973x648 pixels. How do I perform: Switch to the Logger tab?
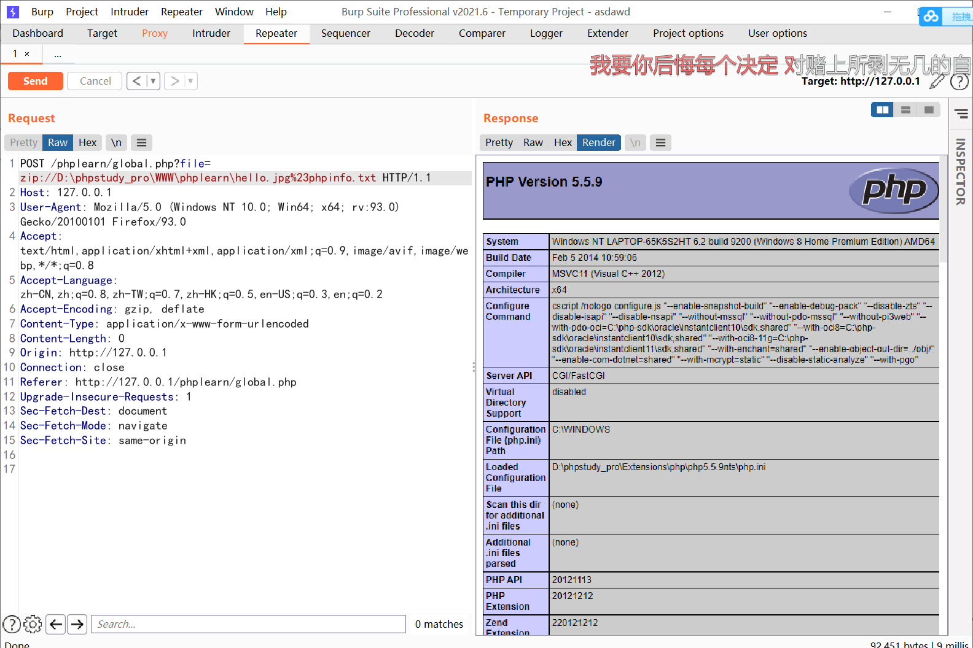coord(546,33)
